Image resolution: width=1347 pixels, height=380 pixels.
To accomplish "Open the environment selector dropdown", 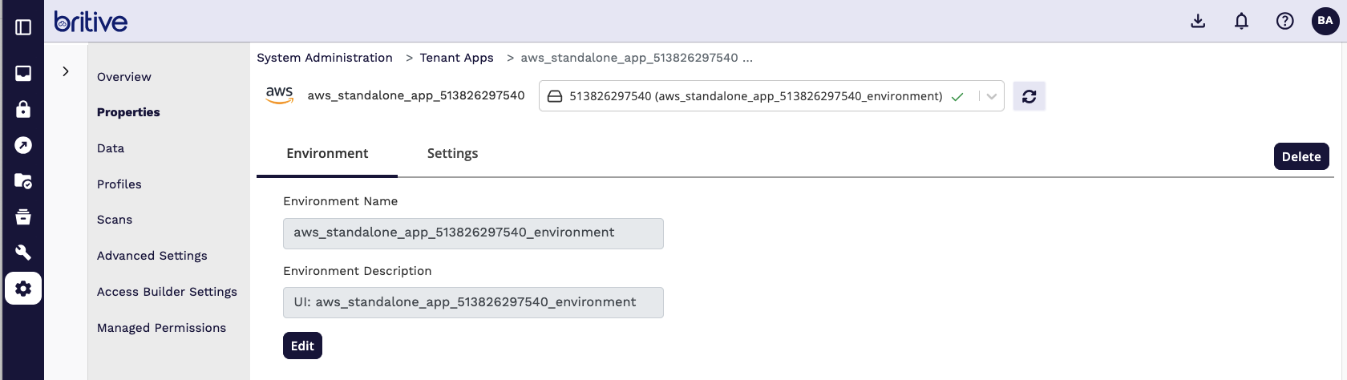I will pos(992,96).
